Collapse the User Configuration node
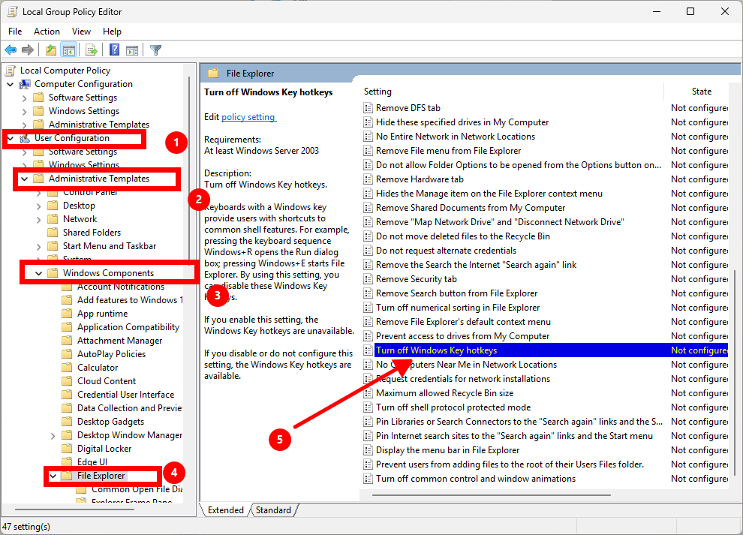This screenshot has height=535, width=743. tap(11, 138)
